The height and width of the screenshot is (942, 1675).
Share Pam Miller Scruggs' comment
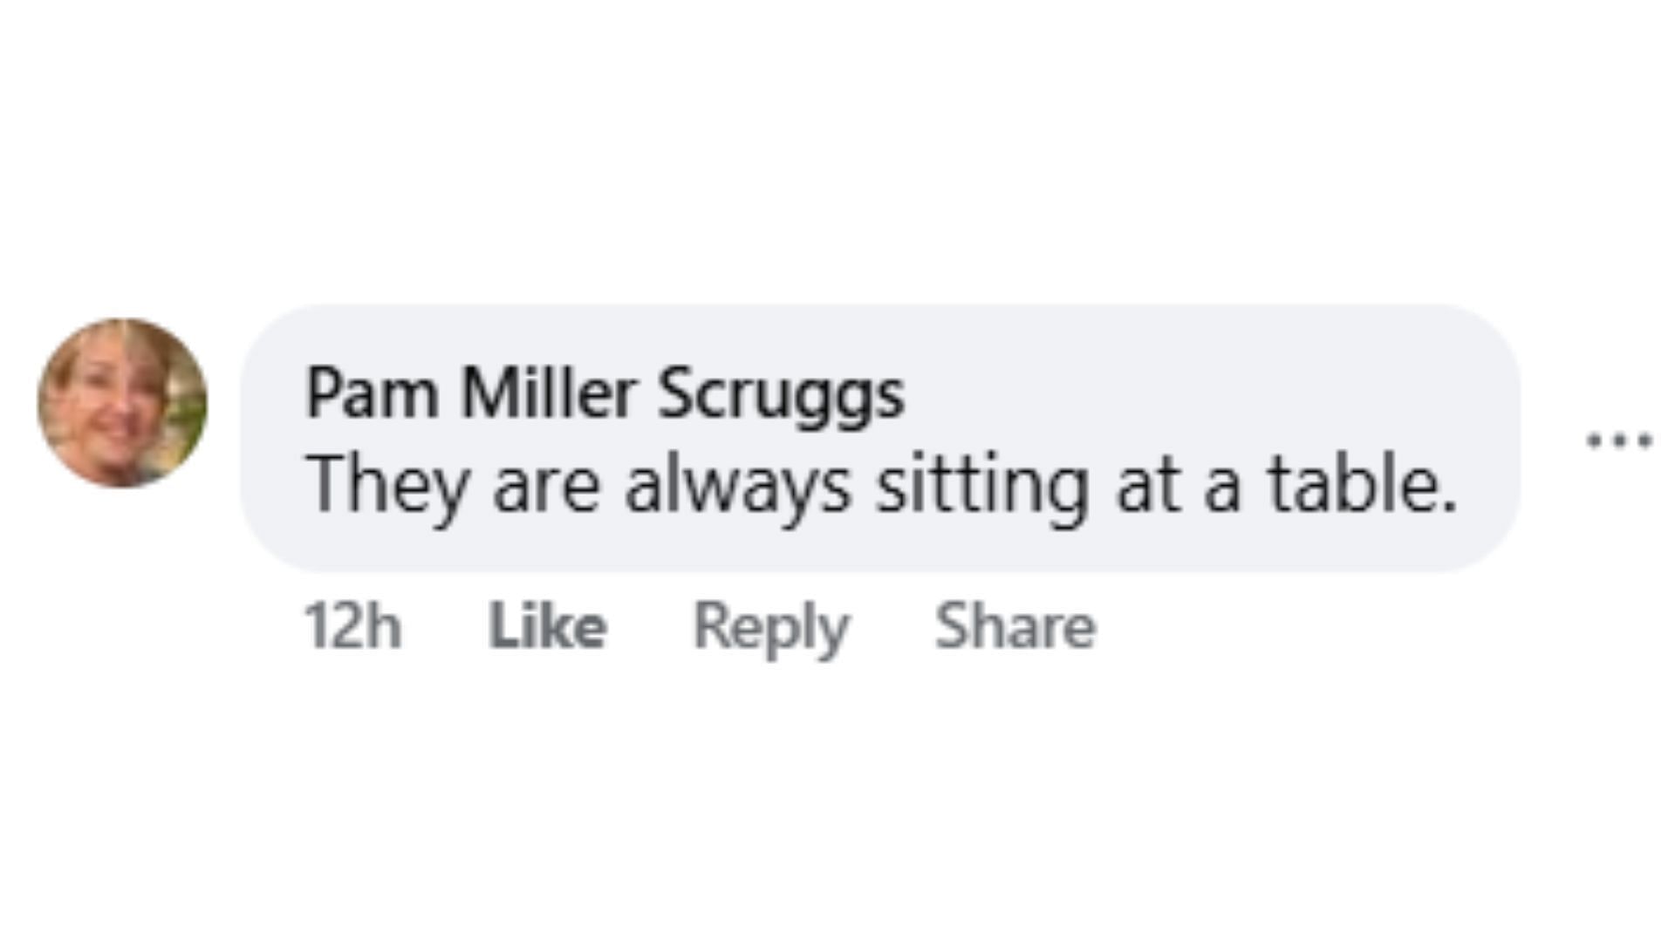pos(1015,626)
